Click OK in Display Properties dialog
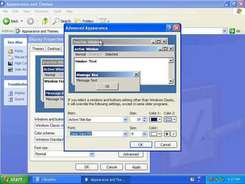The height and width of the screenshot is (184, 245). coord(87,167)
